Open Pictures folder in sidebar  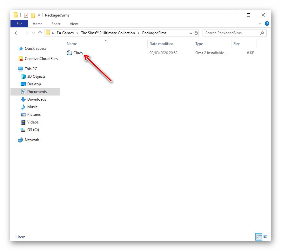pos(31,115)
